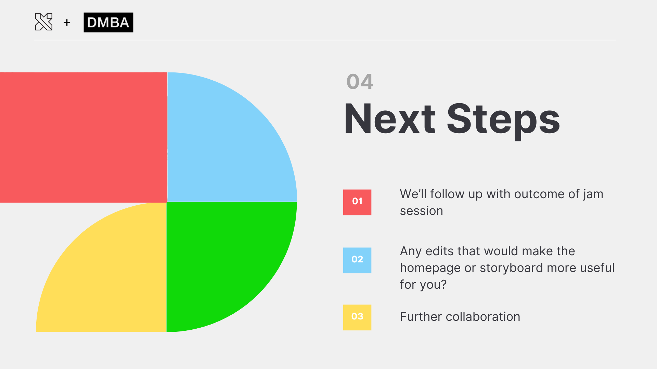Select the jam session follow-up text
The image size is (657, 369).
coord(501,202)
